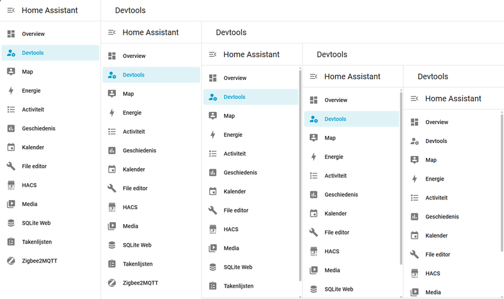Click the Activiteit icon in the fourth nested sidebar

(314, 176)
